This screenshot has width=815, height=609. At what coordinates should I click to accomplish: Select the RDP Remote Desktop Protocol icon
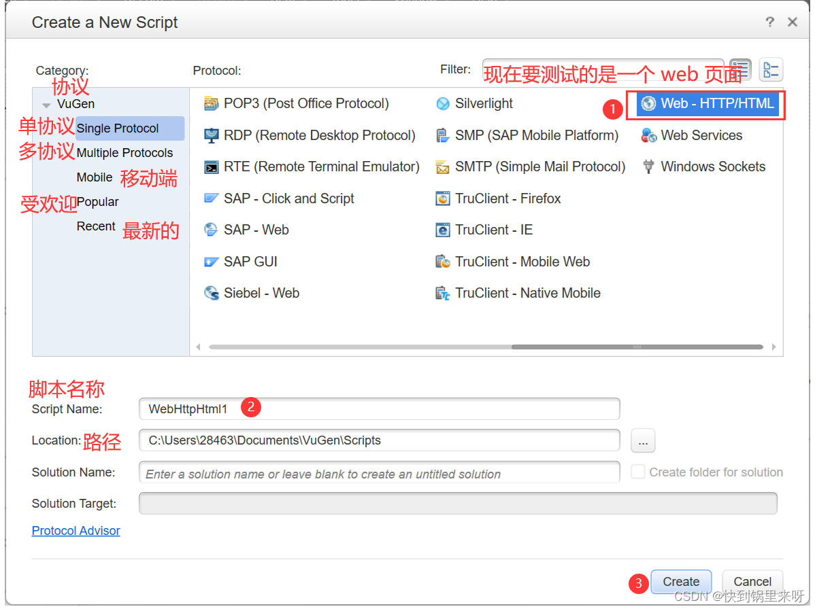pyautogui.click(x=211, y=135)
